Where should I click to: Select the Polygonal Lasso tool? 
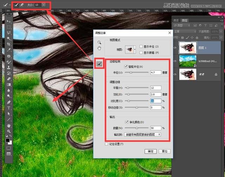[x=9, y=33]
